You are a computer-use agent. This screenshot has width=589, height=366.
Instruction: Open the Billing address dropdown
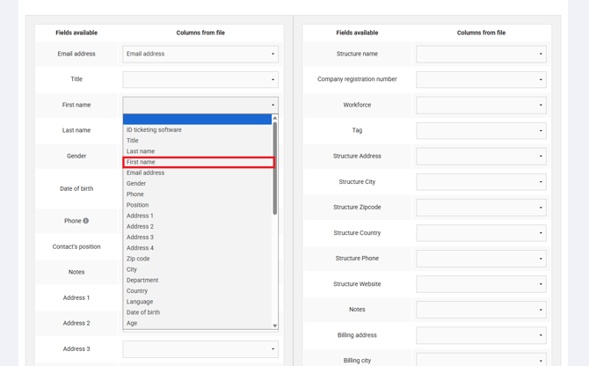click(481, 335)
